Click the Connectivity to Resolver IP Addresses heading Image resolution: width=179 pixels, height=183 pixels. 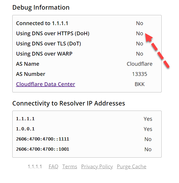(69, 103)
